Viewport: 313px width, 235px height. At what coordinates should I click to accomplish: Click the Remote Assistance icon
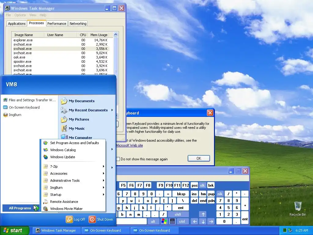(x=46, y=202)
